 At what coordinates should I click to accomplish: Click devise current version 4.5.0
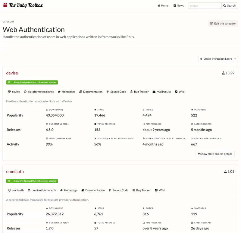click(x=50, y=130)
